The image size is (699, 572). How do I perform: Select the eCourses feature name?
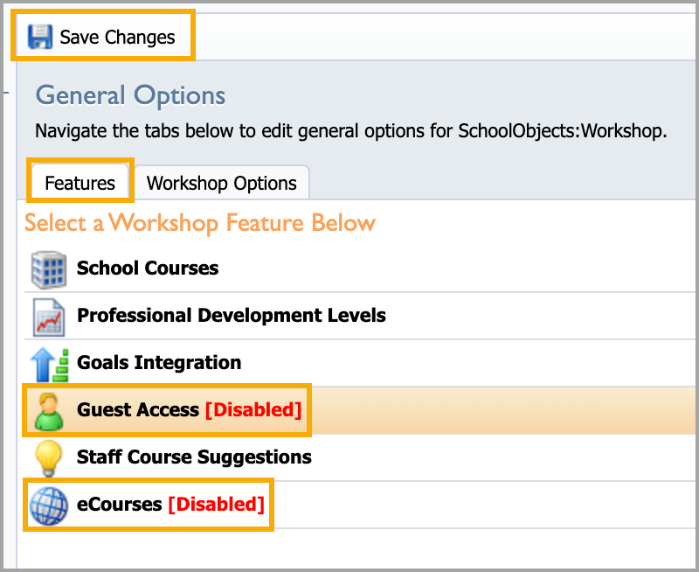(120, 504)
